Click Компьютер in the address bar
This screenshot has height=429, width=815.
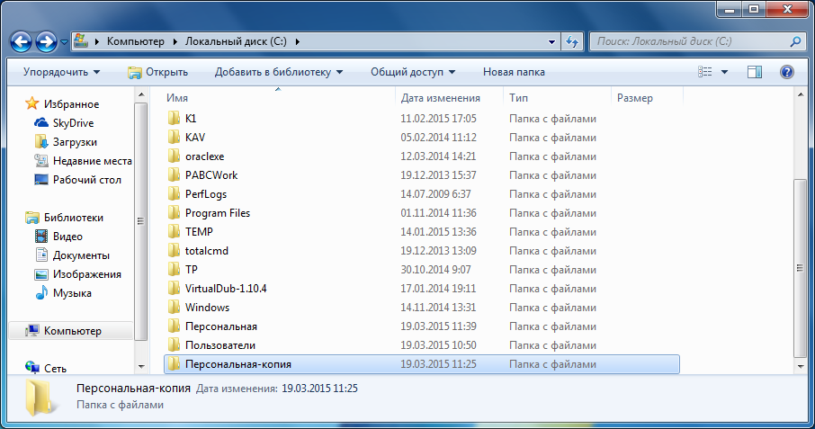[x=136, y=41]
